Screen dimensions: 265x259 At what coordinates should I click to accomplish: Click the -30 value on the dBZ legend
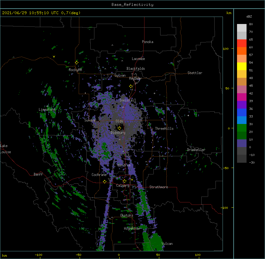click(252, 163)
